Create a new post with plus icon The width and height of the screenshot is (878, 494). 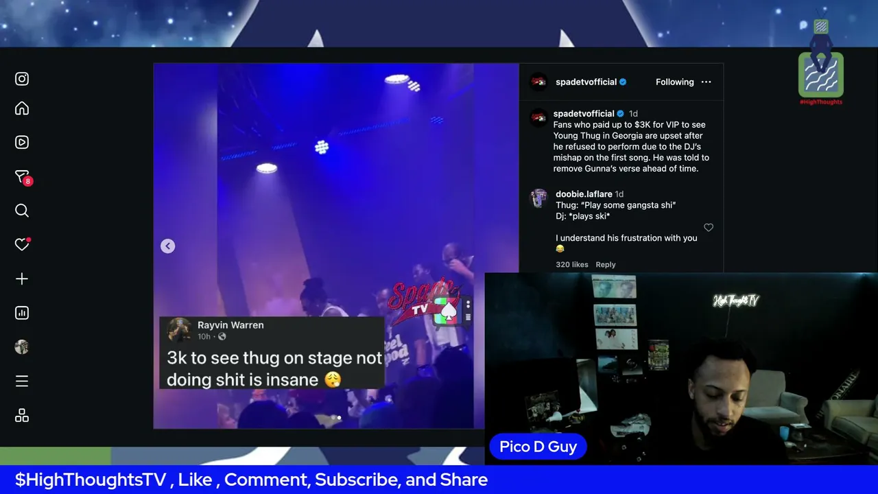(22, 279)
